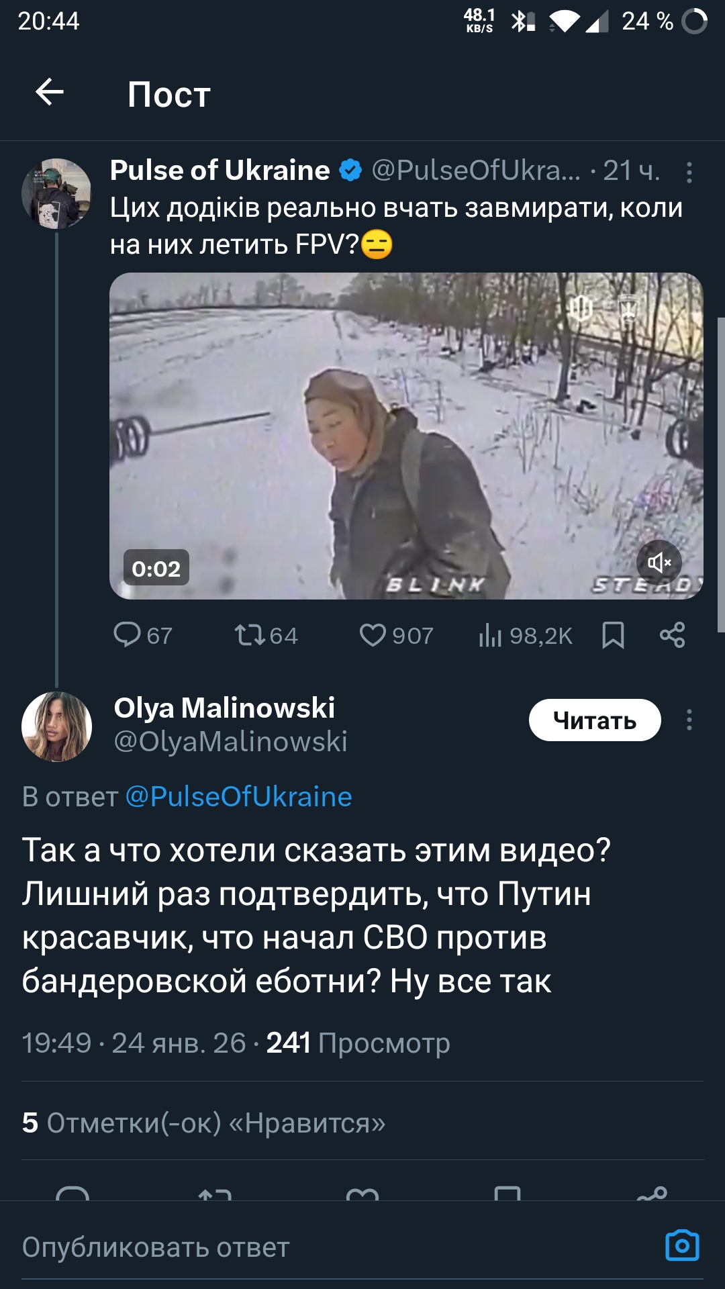The width and height of the screenshot is (725, 1289).
Task: Bookmark the Pulse of Ukraine post
Action: (x=613, y=634)
